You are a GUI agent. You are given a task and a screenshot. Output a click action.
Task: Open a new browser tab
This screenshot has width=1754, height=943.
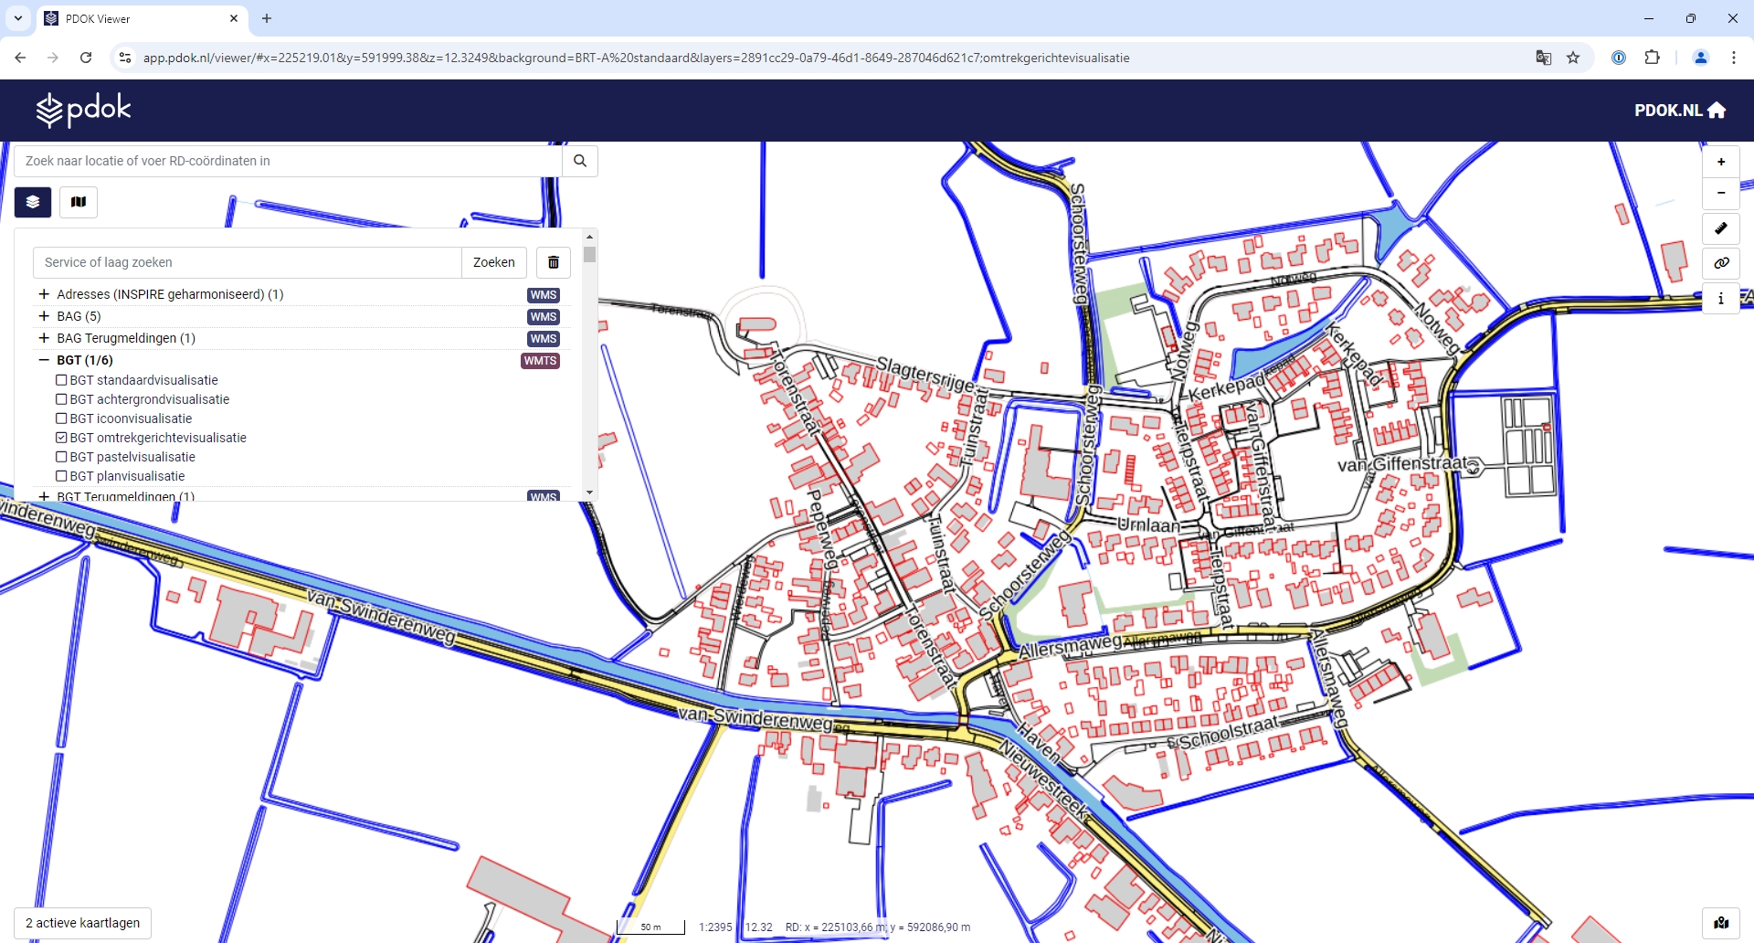[267, 18]
